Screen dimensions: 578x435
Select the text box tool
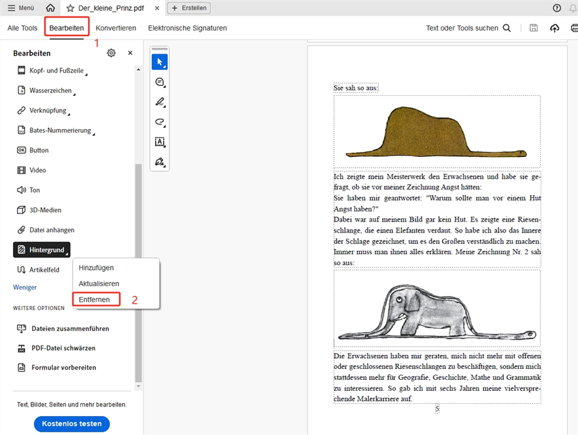[x=160, y=141]
